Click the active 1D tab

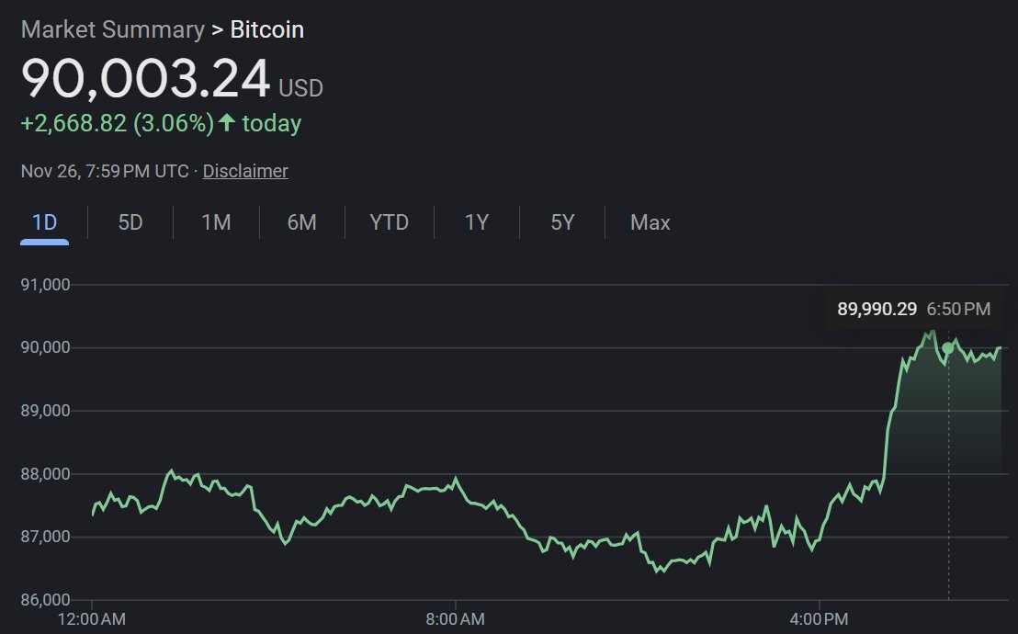44,222
